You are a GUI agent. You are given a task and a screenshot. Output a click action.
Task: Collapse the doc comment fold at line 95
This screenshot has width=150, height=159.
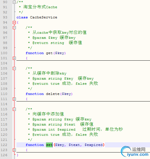[x=14, y=27]
